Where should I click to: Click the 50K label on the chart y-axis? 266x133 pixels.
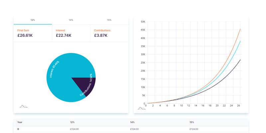pyautogui.click(x=143, y=22)
